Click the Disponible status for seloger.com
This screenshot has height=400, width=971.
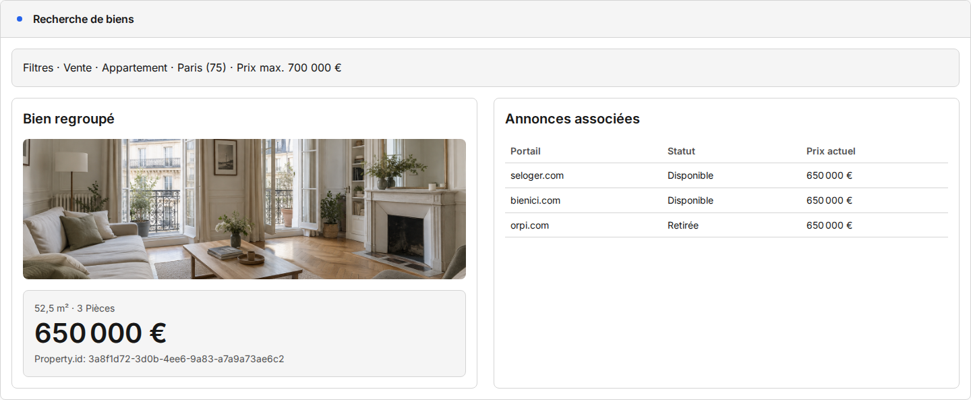coord(690,175)
